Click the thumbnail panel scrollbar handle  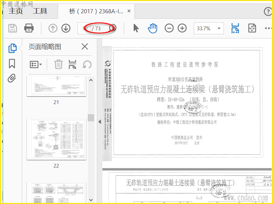(91, 118)
